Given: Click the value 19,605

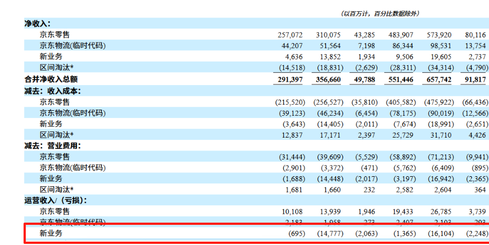Looking at the screenshot, I should pyautogui.click(x=441, y=57).
